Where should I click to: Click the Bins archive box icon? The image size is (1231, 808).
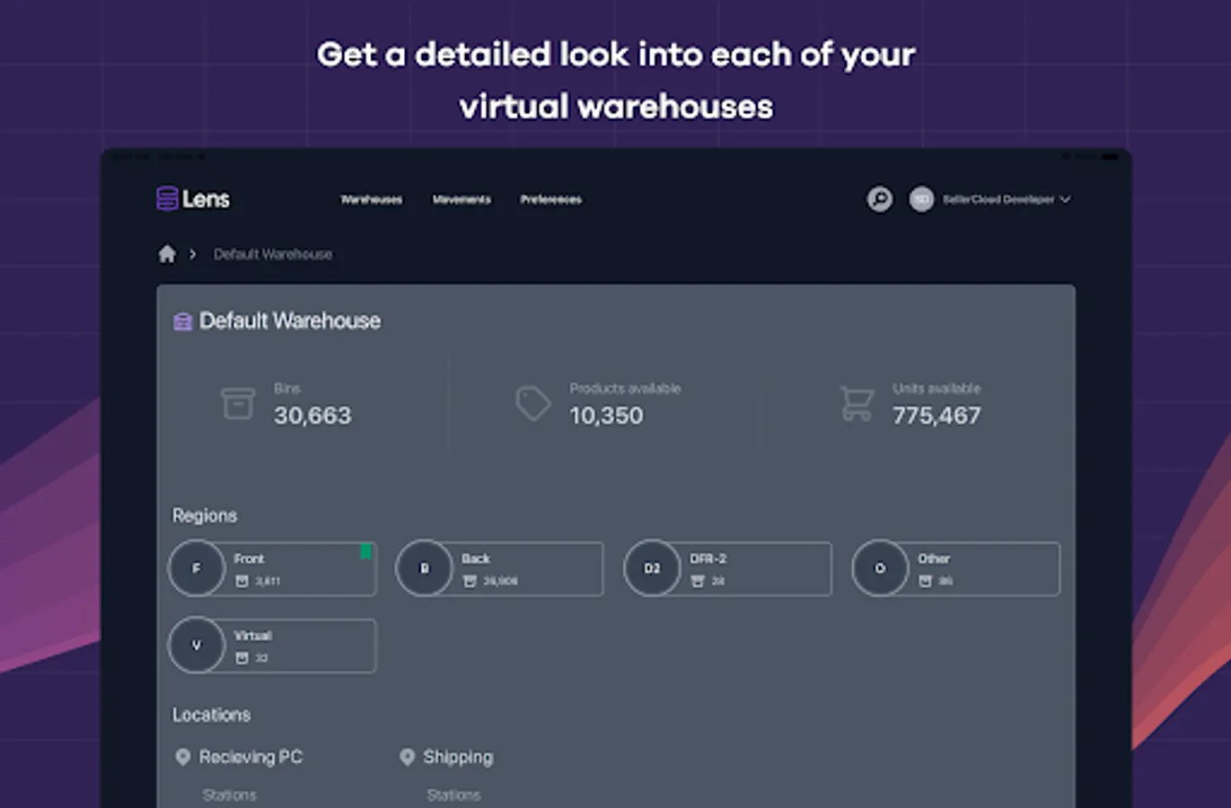click(238, 403)
